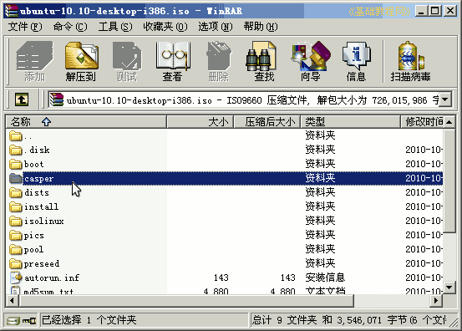Go up one folder level button

[22, 99]
